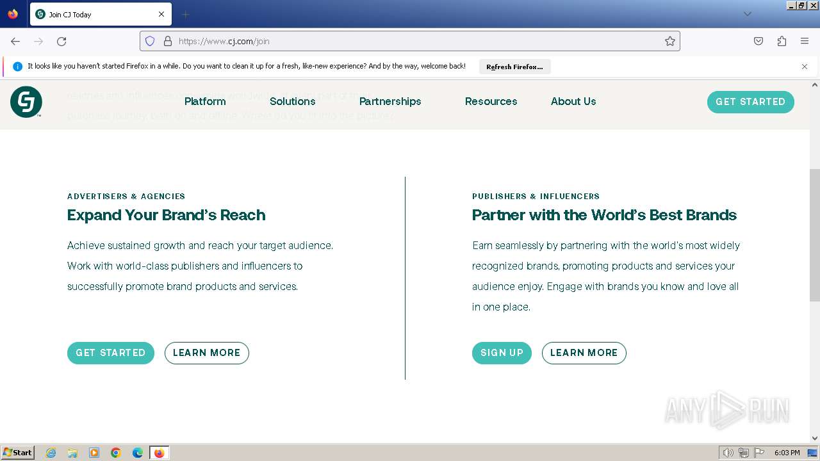Click the Show desktop button in the tray
Viewport: 820px width, 461px height.
[x=812, y=453]
